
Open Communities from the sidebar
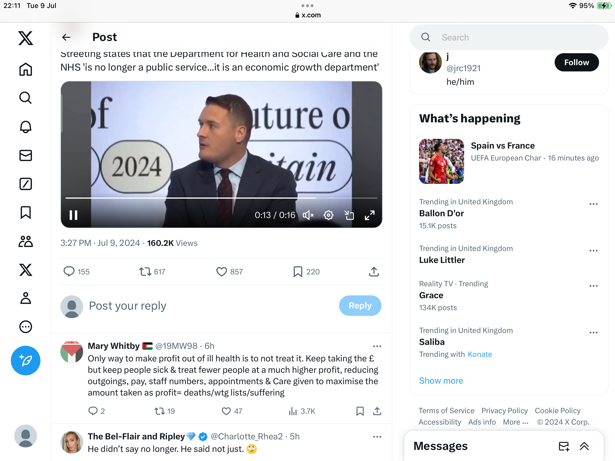[26, 241]
